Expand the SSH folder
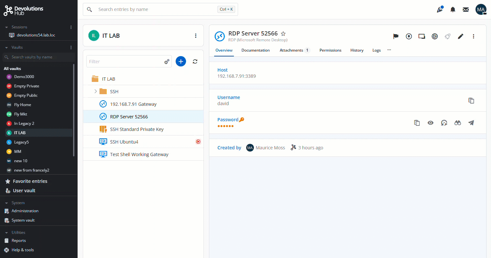The width and height of the screenshot is (491, 258). [95, 92]
